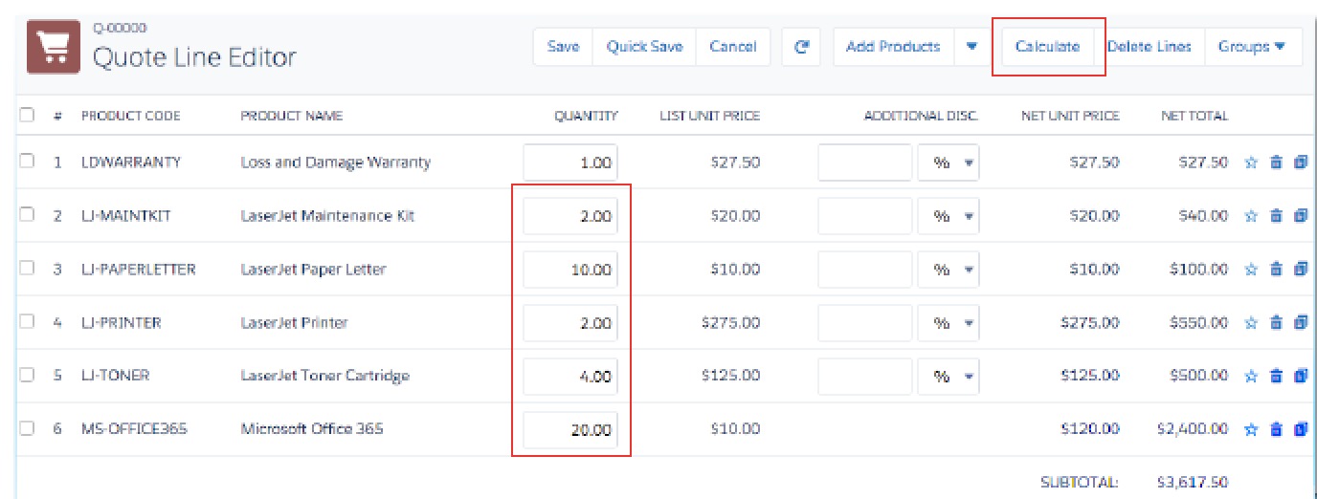
Task: Click quantity field for Microsoft Office 365
Action: (x=570, y=430)
